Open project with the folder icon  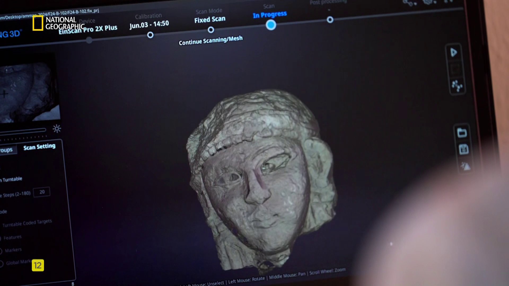[462, 132]
